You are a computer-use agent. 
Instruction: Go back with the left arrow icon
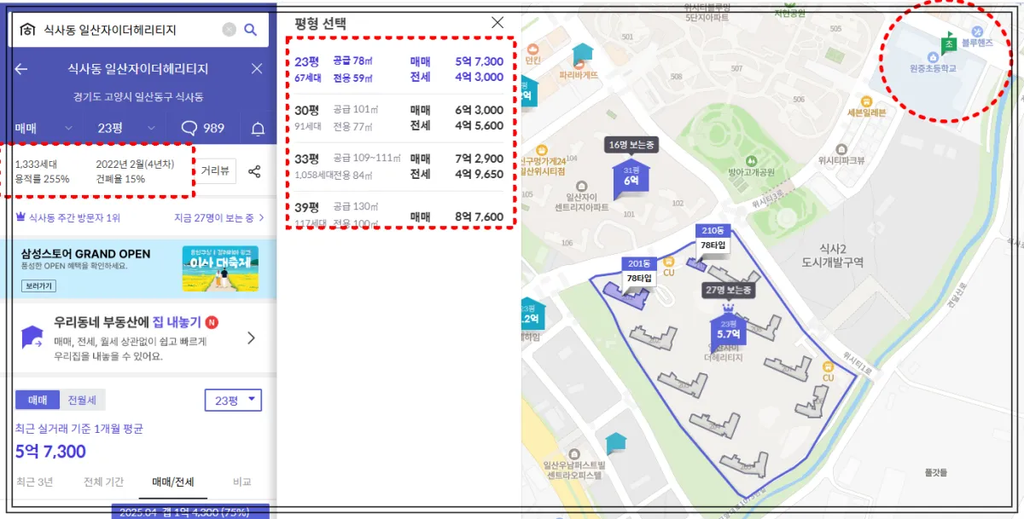pos(21,69)
